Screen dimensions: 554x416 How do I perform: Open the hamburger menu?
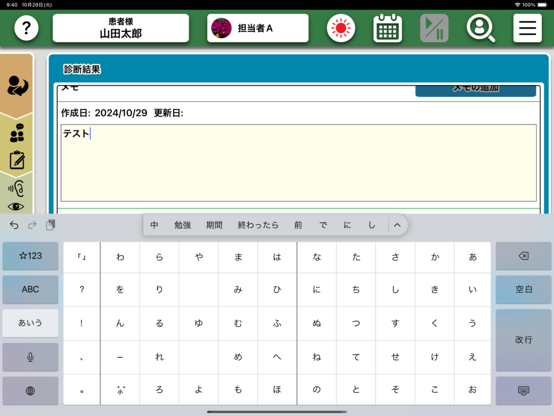(x=527, y=28)
